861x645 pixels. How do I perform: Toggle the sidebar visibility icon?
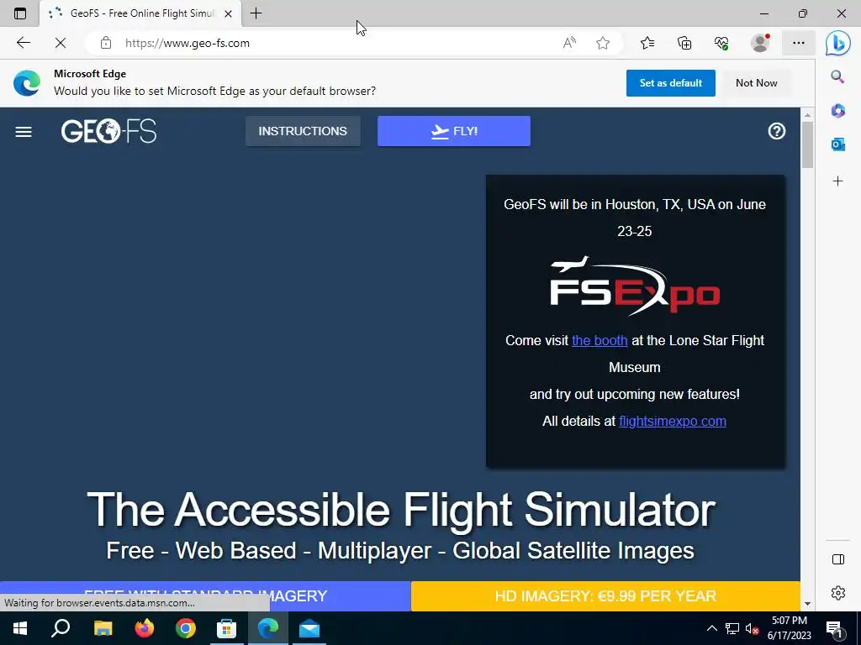838,559
